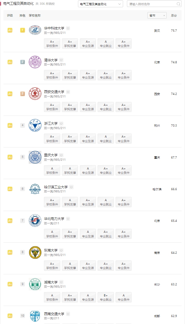The image size is (185, 324).
Task: Click the A+ 学校条件 tile for 华中科技大学
Action: click(52, 44)
